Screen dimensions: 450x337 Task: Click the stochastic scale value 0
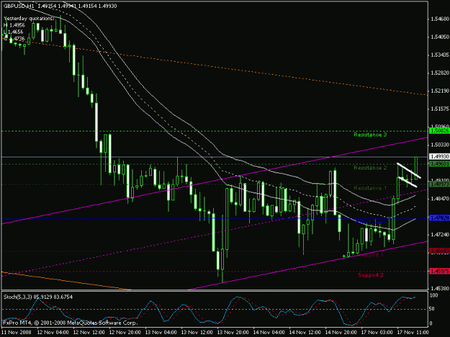pos(432,323)
